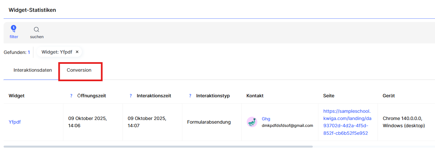
Task: Click the dinosaur avatar of contact Ghg
Action: pos(252,122)
